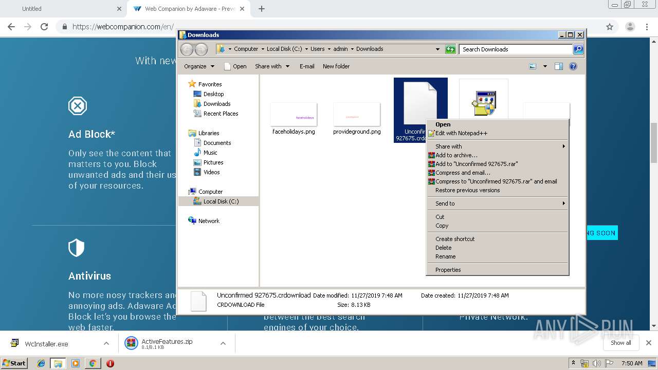
Task: Select the faceholidays.png thumbnail
Action: (x=294, y=114)
